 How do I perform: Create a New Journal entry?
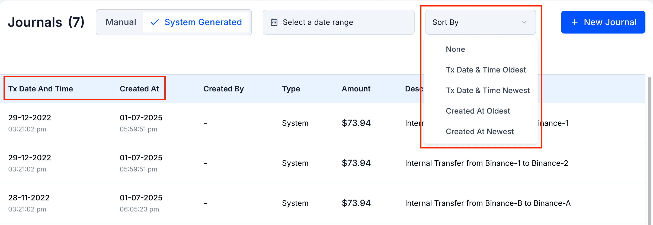coord(603,22)
